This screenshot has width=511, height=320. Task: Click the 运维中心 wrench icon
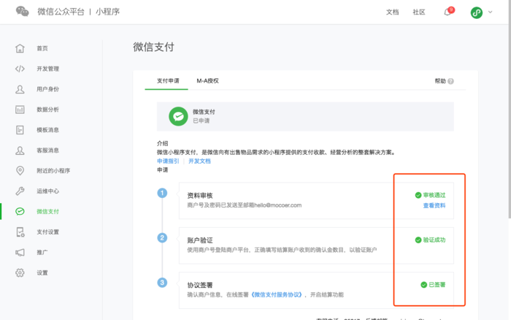(x=20, y=191)
